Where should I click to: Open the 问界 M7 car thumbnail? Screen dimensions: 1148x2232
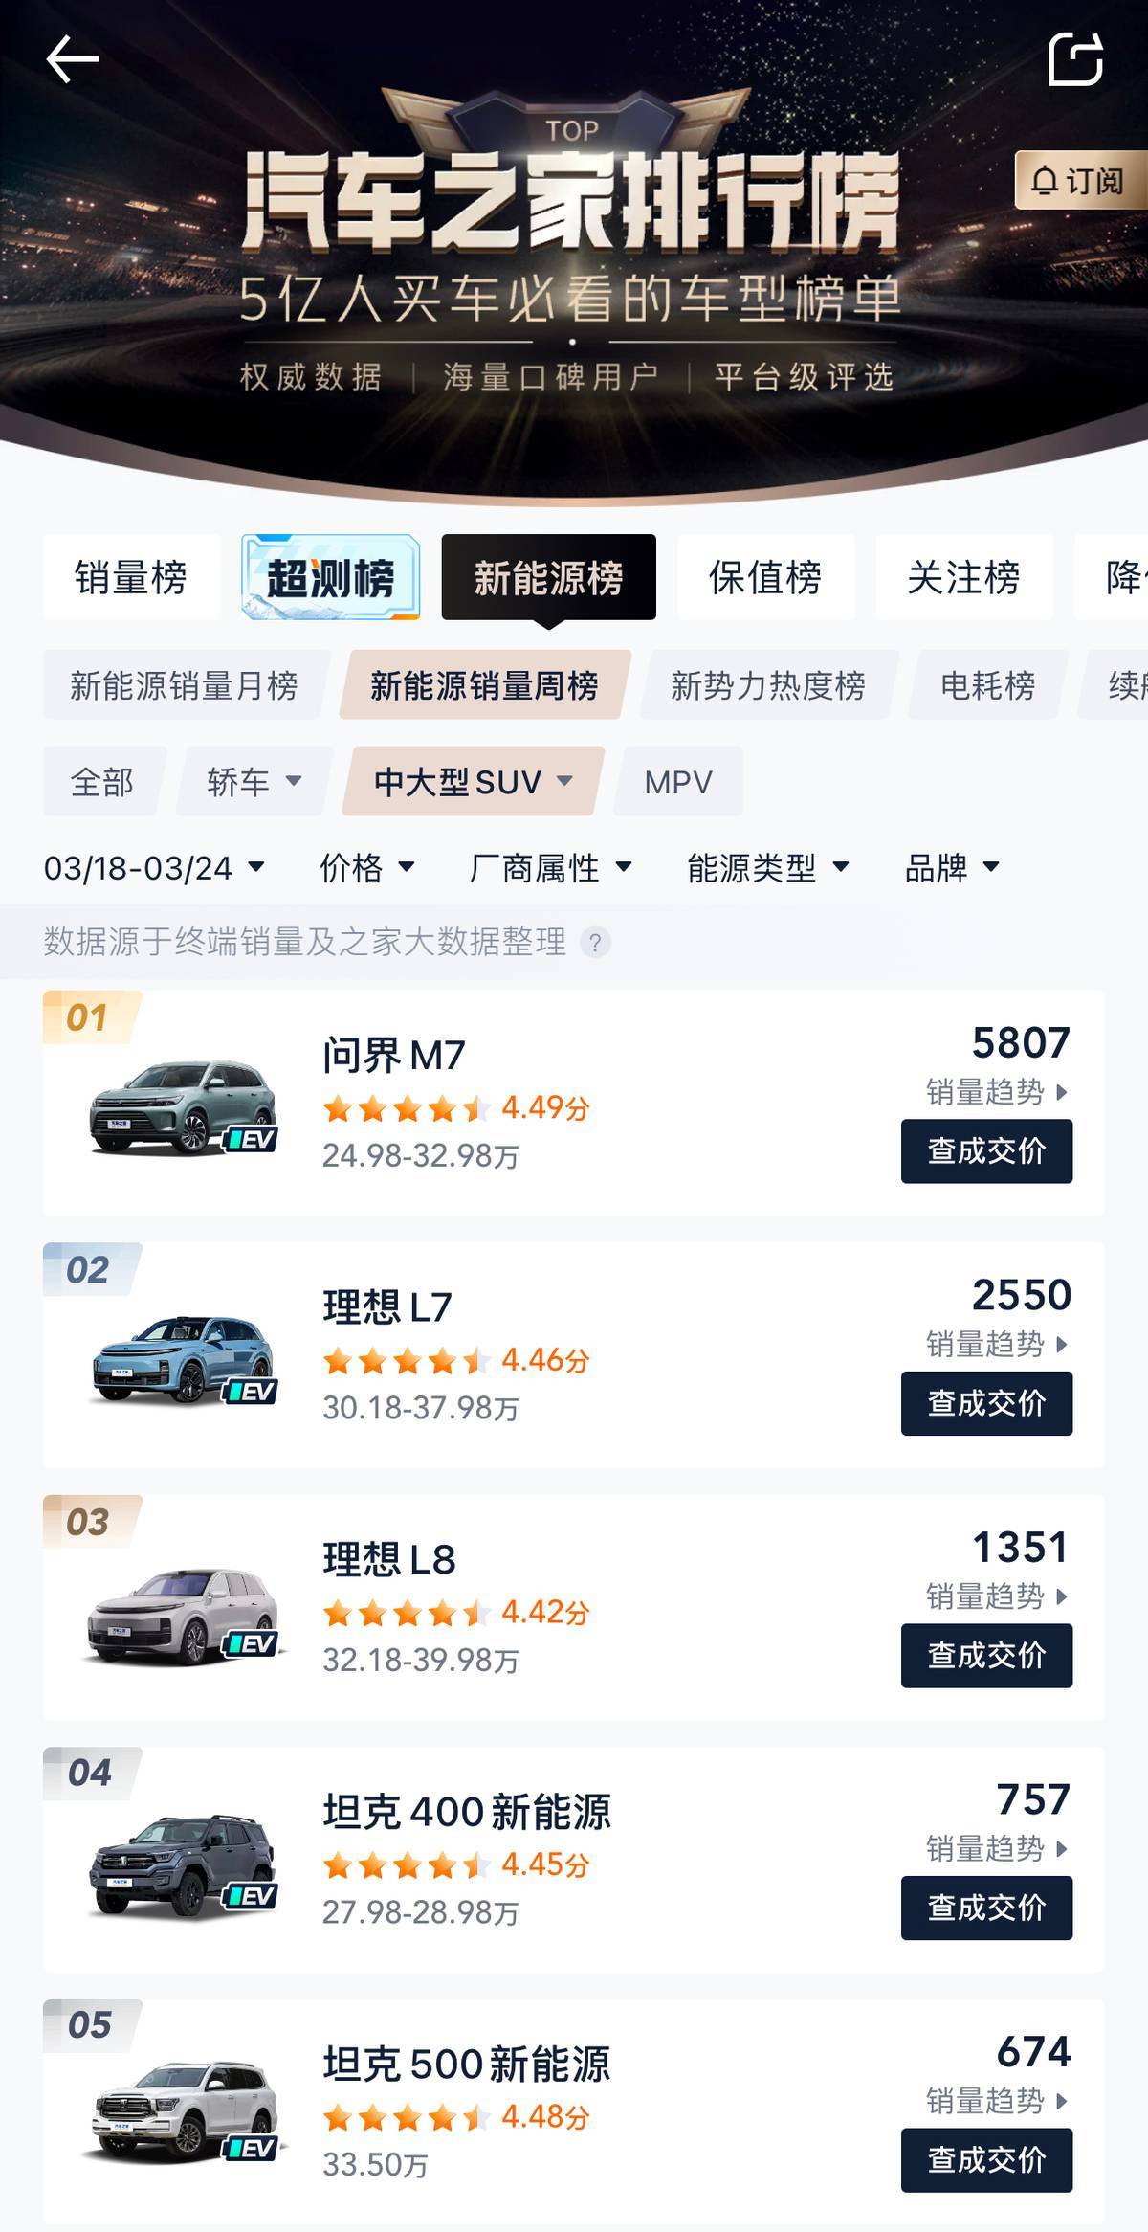[183, 1106]
